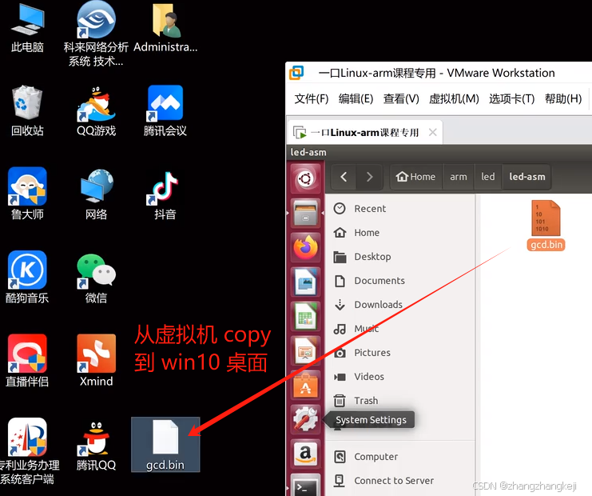Open the 虚拟机(M) menu in VMware

(x=454, y=99)
